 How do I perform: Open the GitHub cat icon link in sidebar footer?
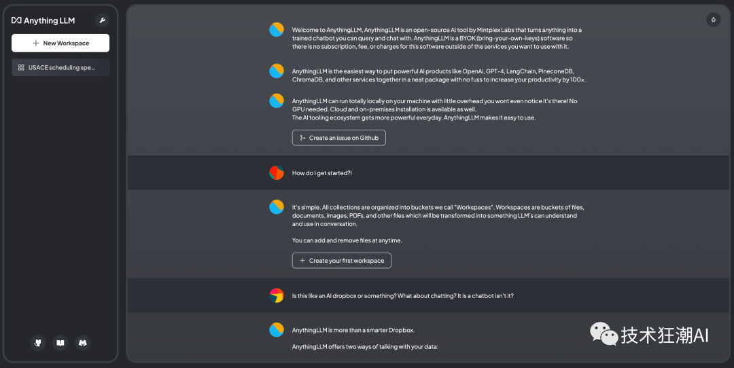tap(38, 343)
